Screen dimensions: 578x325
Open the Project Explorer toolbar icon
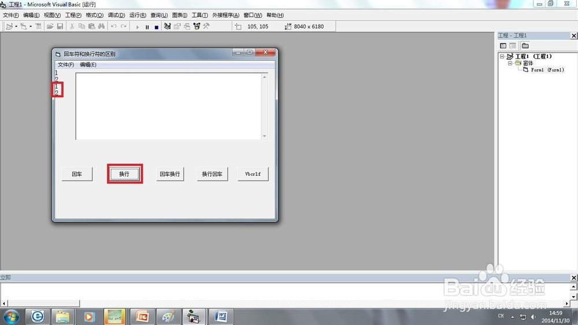pyautogui.click(x=168, y=26)
